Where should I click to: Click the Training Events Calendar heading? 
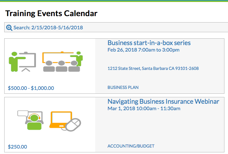point(51,14)
